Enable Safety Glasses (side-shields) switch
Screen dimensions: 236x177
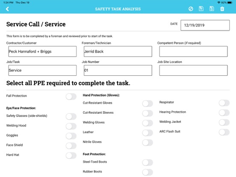pos(71,116)
